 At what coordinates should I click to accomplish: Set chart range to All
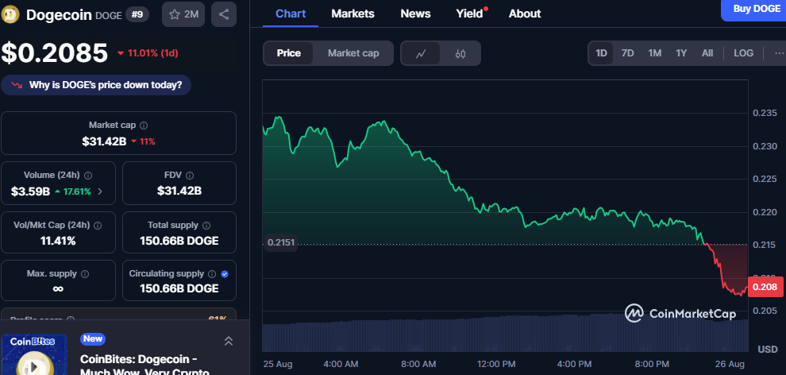point(707,53)
